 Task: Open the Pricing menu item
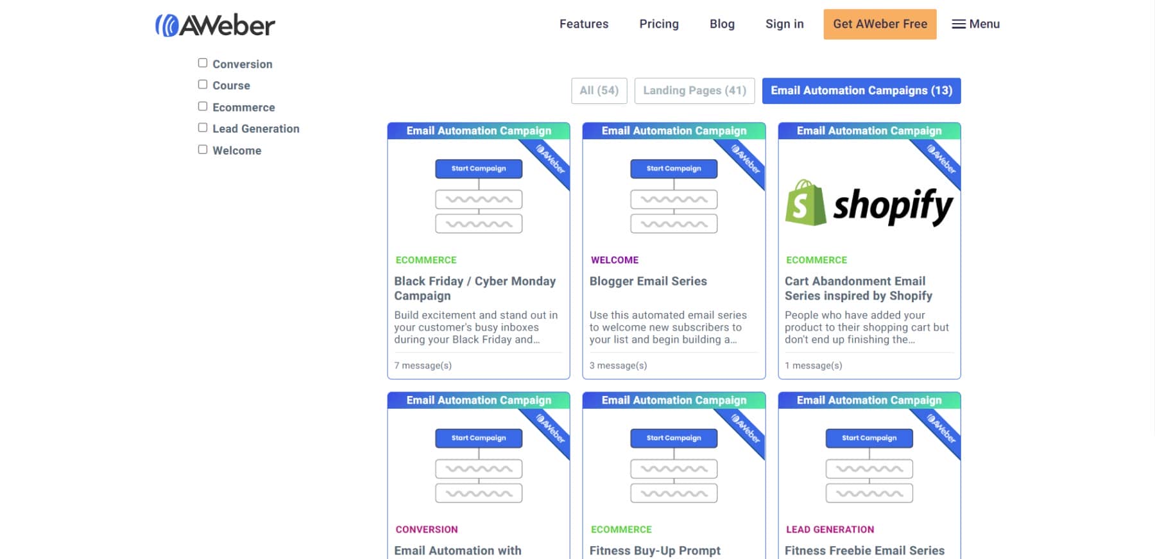[x=659, y=24]
